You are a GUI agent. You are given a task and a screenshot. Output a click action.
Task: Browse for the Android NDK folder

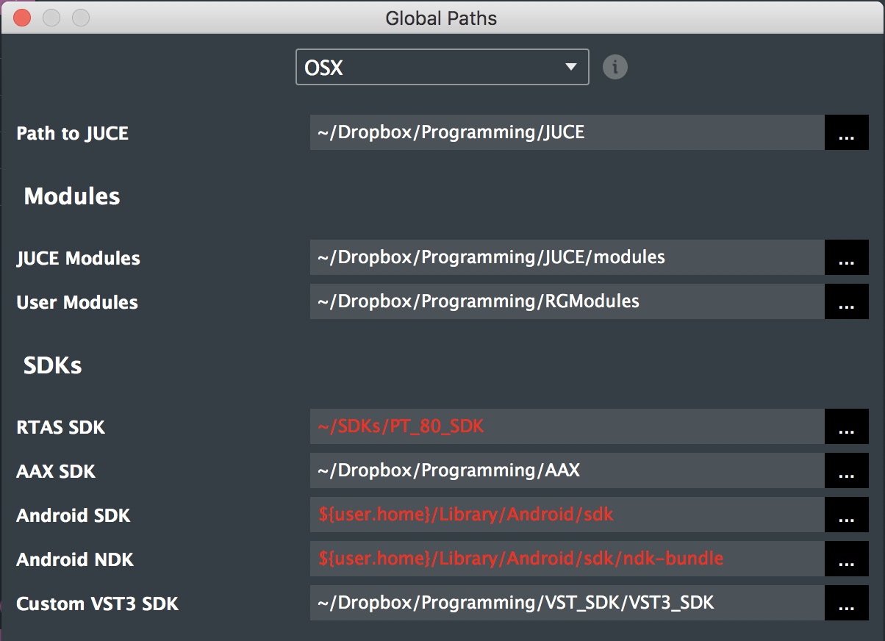coord(846,559)
